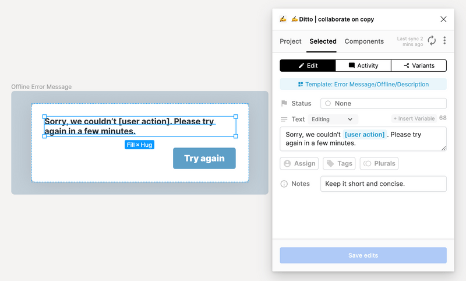Switch to the Project tab
466x281 pixels.
click(290, 41)
